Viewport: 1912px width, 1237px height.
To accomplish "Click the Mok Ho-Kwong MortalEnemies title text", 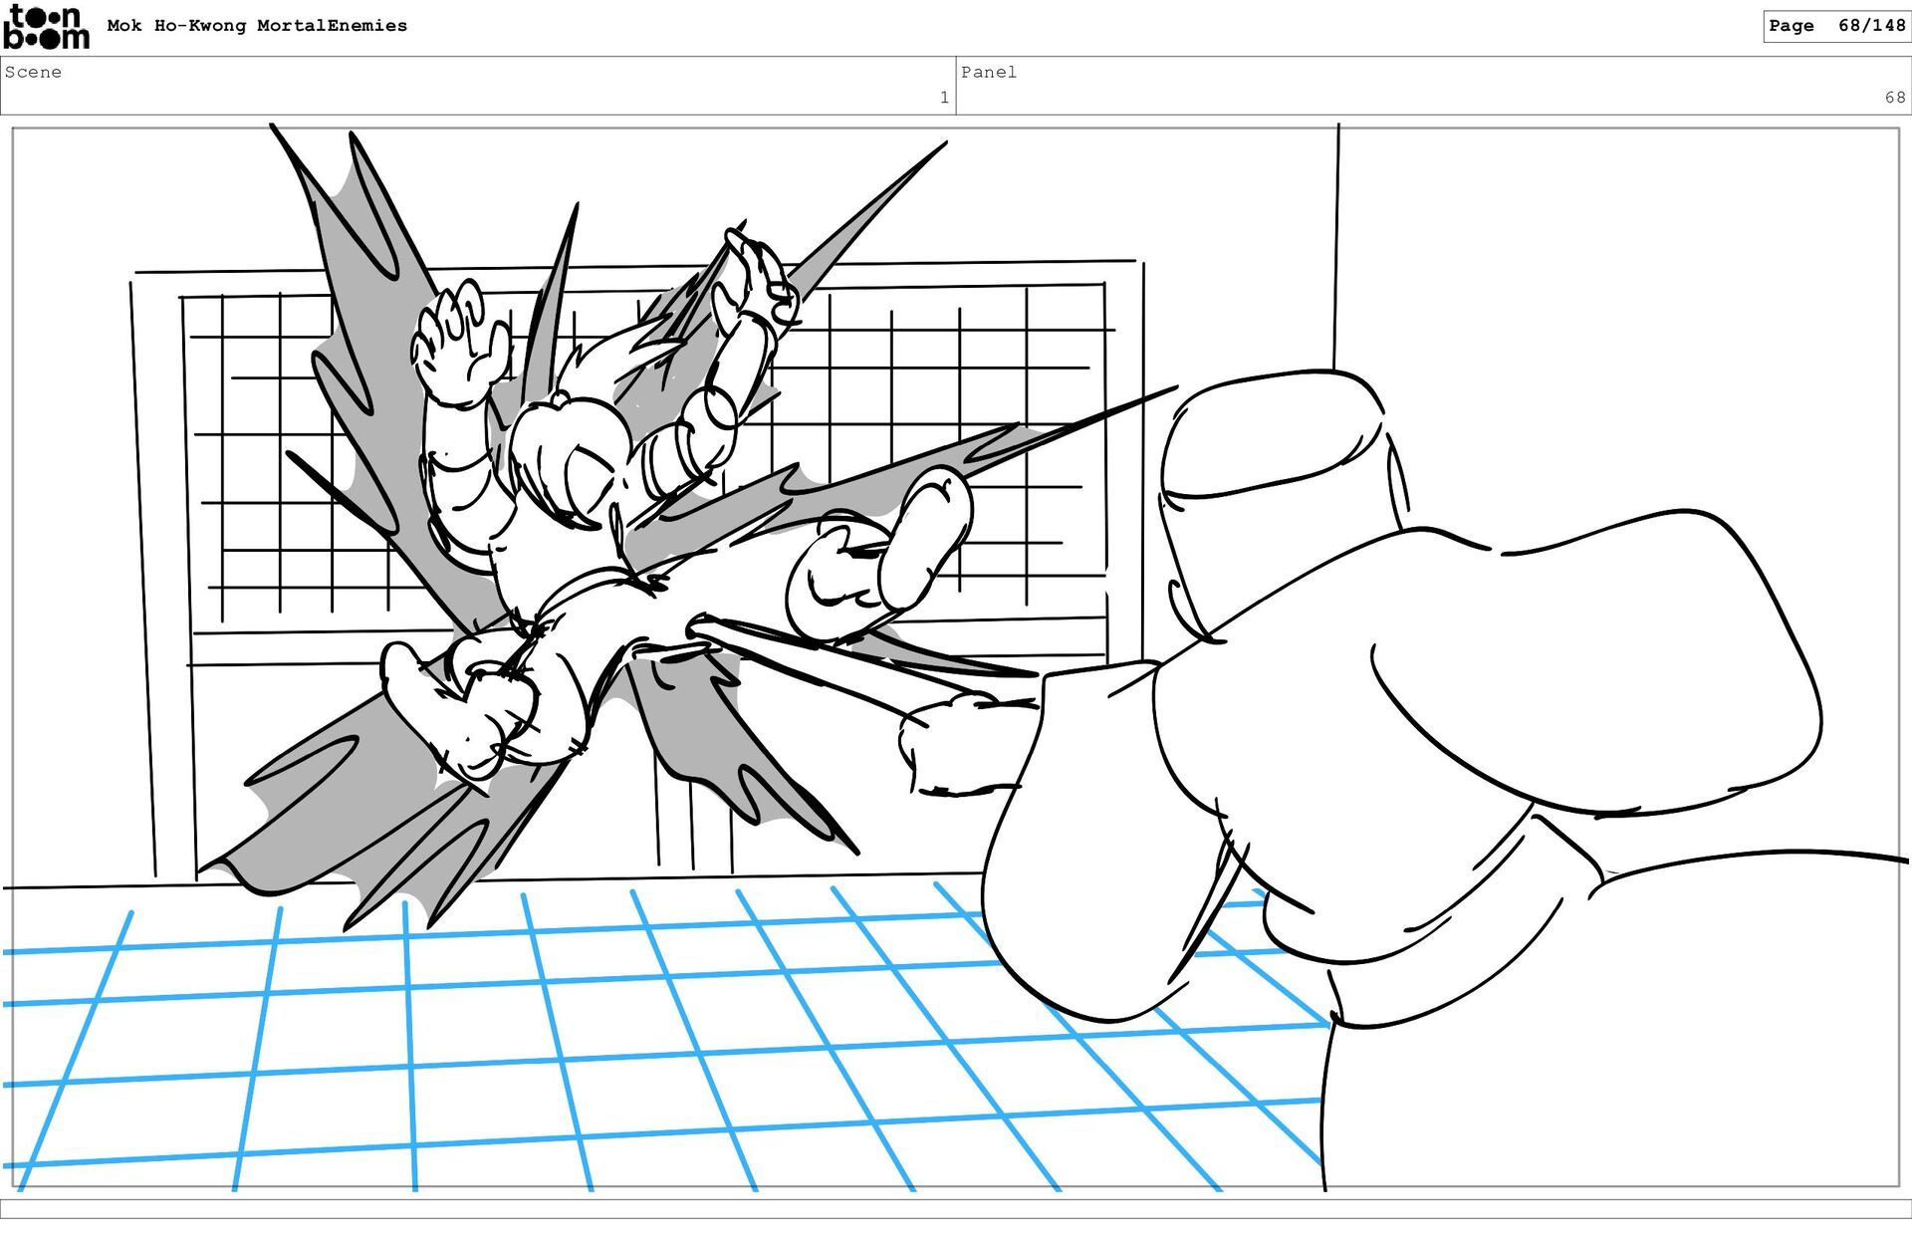I will [x=257, y=26].
